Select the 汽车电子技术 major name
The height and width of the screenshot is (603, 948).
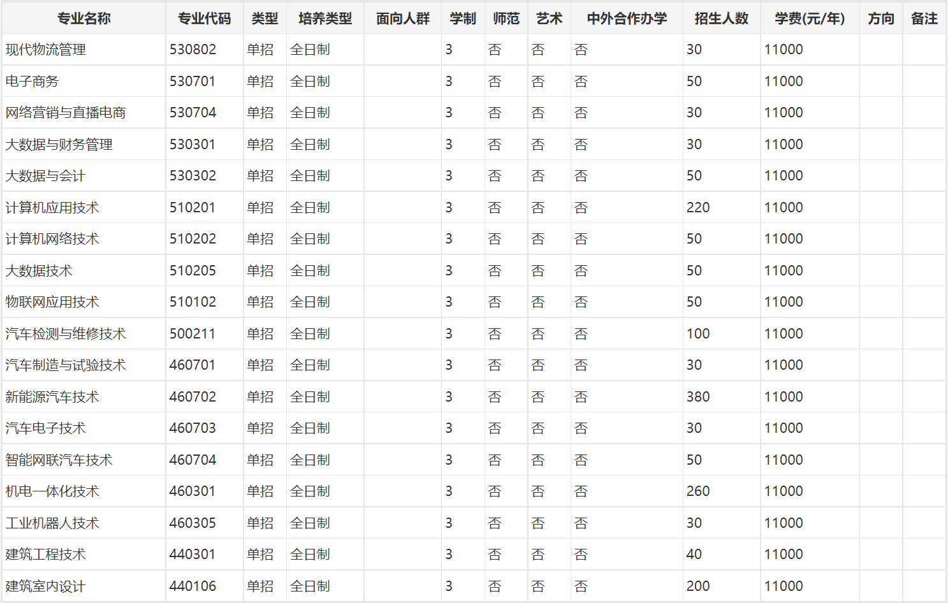coord(45,428)
